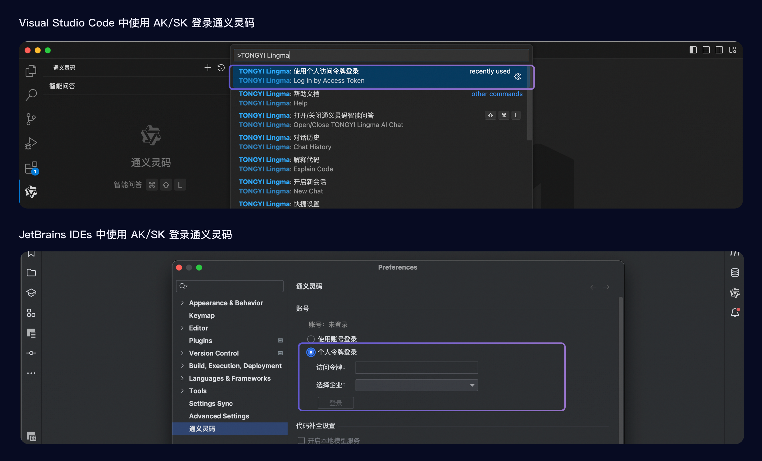
Task: Expand Build, Execution, Deployment node
Action: pyautogui.click(x=182, y=365)
